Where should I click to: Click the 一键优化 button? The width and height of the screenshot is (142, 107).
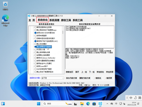(97, 78)
